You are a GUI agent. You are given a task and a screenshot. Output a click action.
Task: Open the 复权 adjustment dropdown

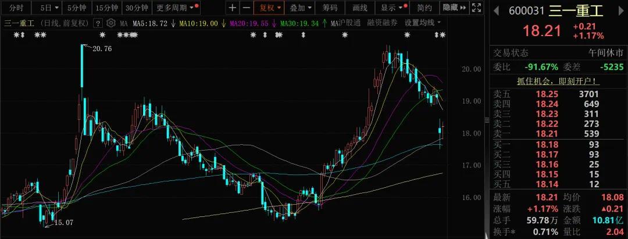pyautogui.click(x=270, y=8)
